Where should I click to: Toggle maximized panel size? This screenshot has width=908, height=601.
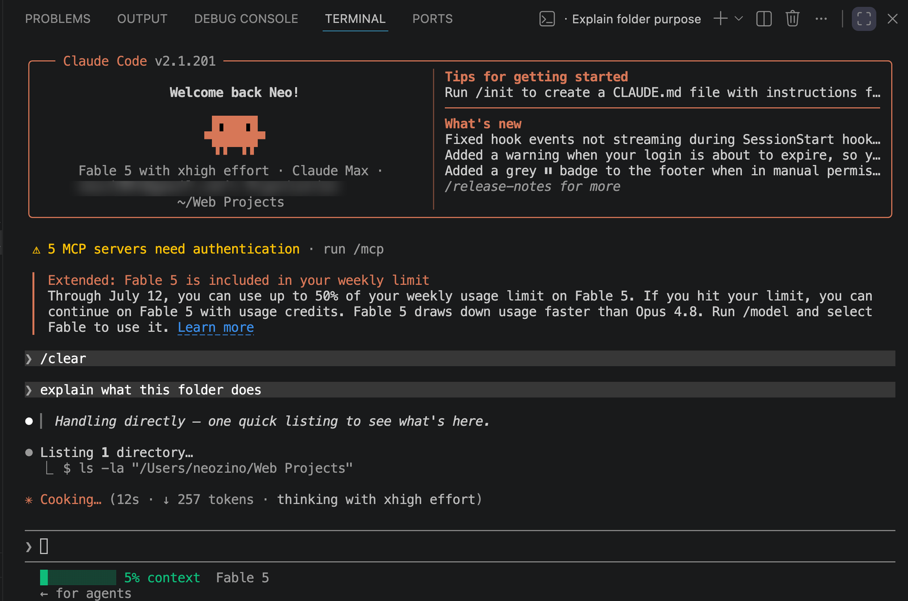(x=864, y=19)
